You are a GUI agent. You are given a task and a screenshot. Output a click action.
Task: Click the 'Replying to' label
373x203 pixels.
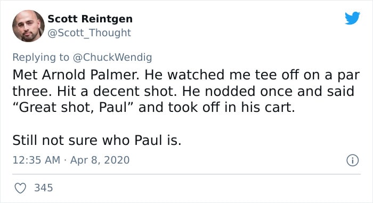tap(40, 58)
